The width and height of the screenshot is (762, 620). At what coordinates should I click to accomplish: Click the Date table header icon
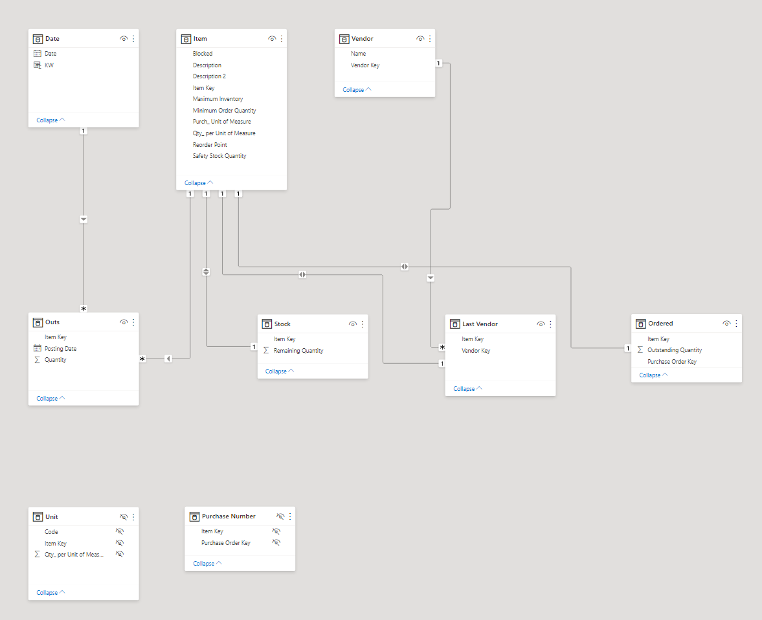click(x=38, y=39)
